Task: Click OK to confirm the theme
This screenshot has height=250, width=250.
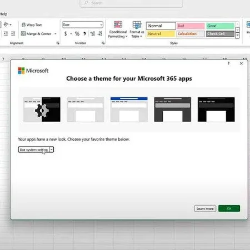Action: (229, 208)
